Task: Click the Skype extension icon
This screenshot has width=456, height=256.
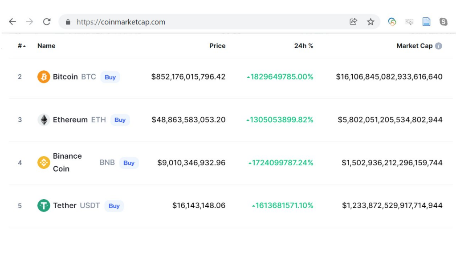Action: 443,22
